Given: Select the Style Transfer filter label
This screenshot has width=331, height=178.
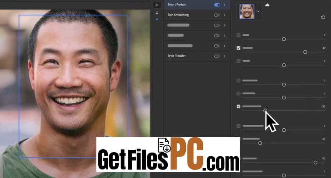Looking at the screenshot, I should [177, 56].
